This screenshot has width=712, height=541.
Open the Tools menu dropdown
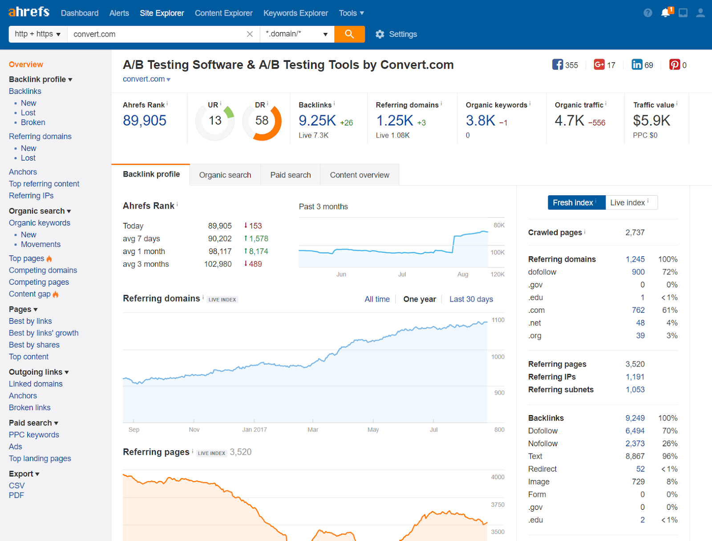tap(351, 13)
